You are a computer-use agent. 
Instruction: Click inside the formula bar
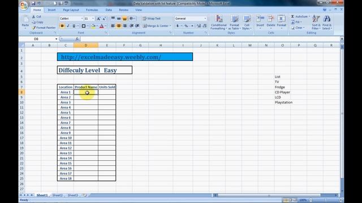(210, 39)
